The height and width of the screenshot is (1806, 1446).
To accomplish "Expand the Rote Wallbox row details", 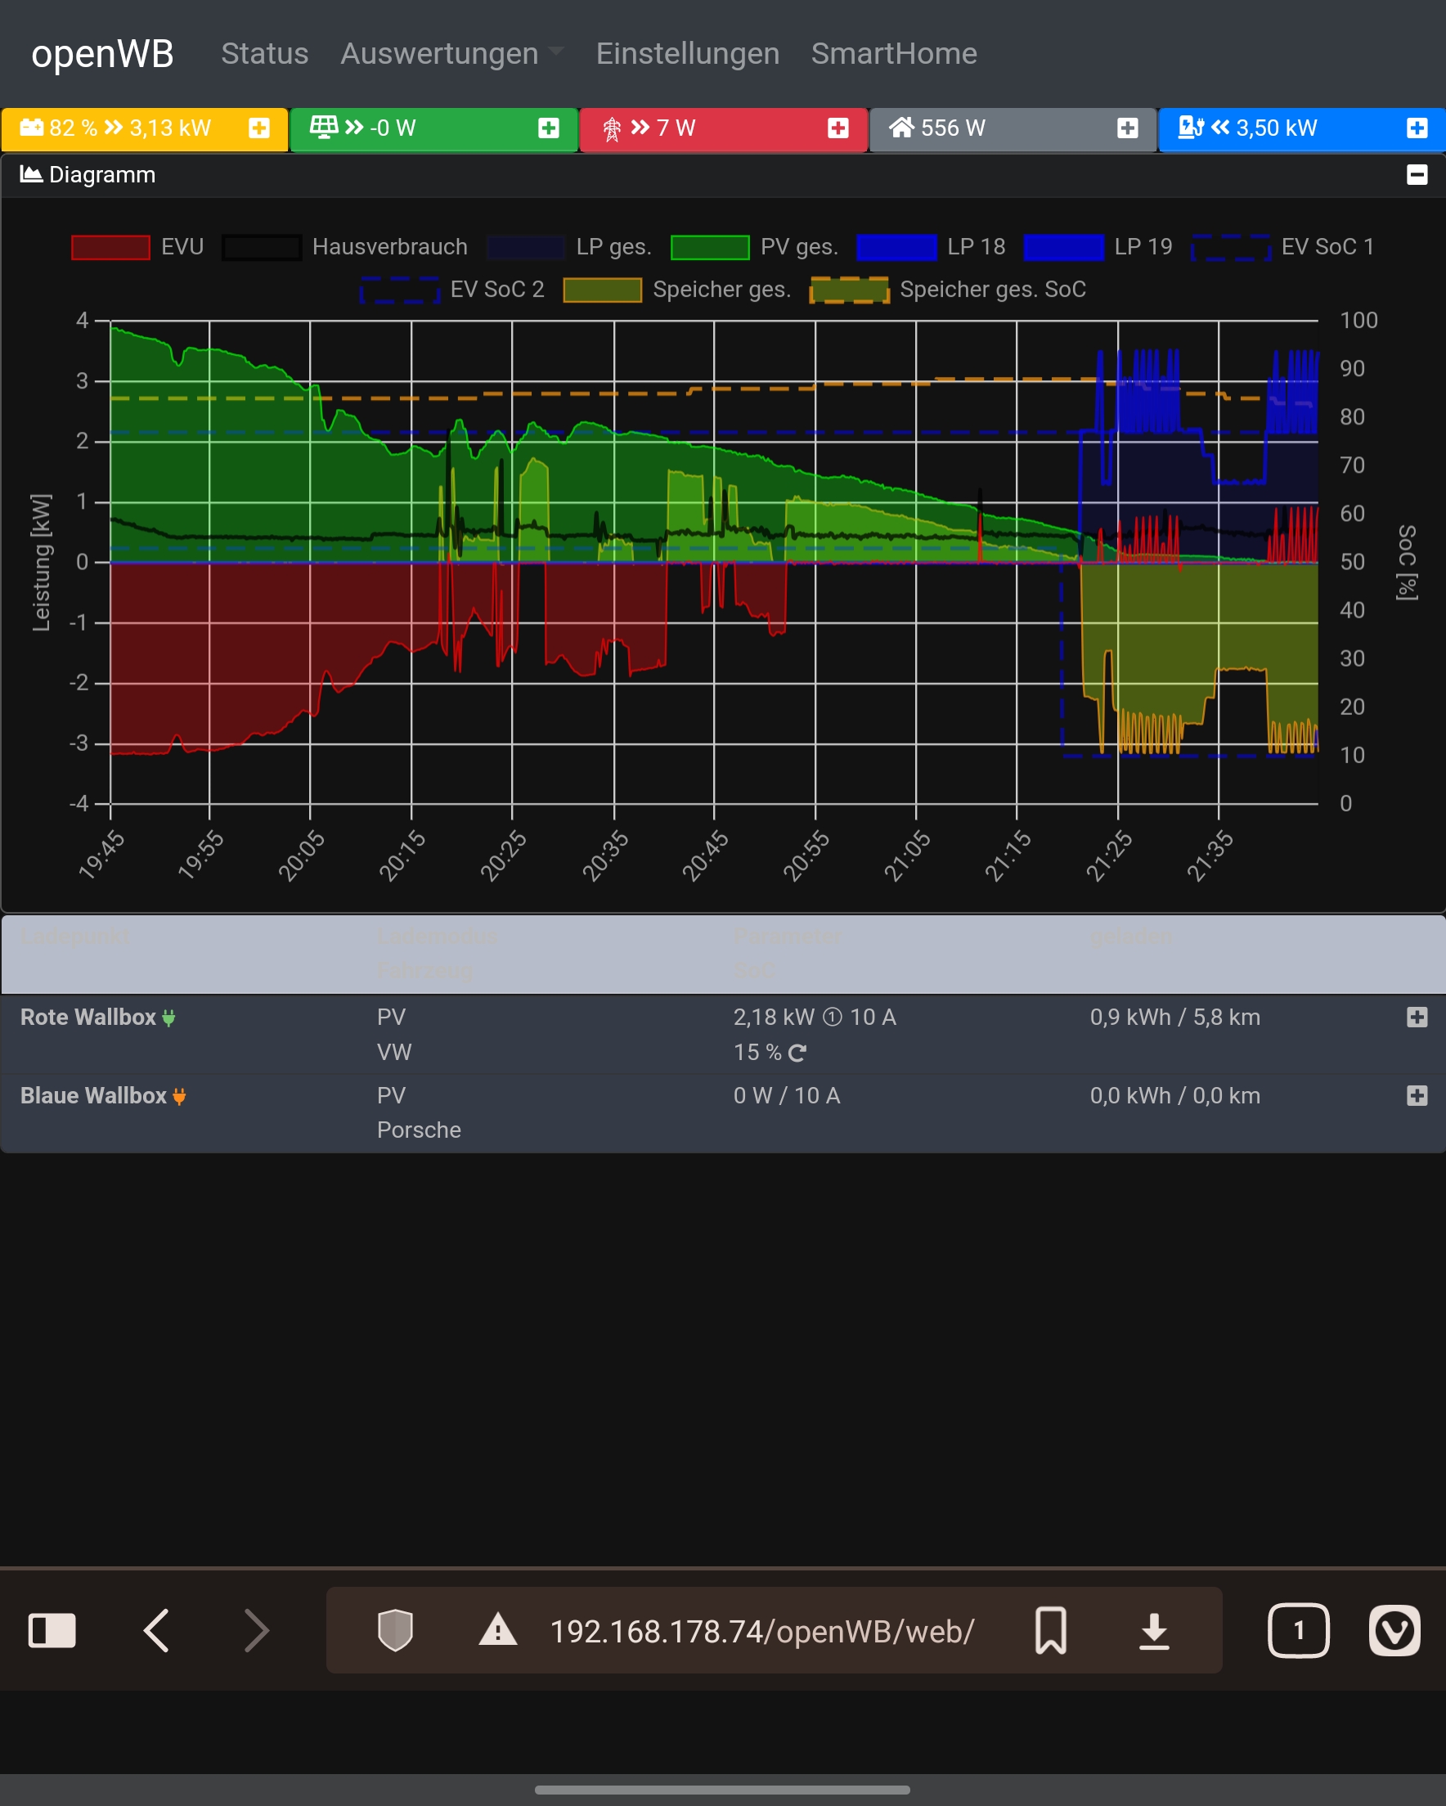I will coord(1417,1017).
